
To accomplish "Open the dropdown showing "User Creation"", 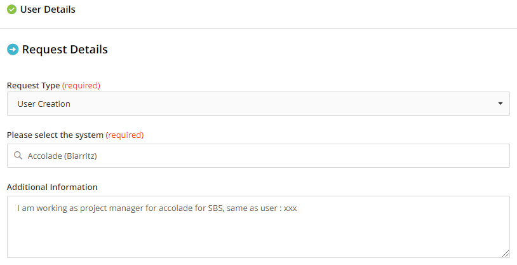I will (x=254, y=104).
